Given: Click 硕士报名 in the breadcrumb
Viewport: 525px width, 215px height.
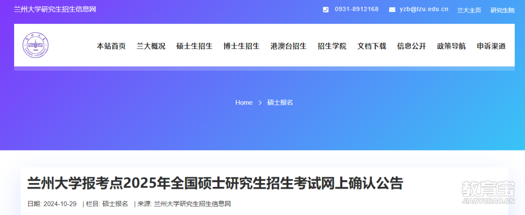Looking at the screenshot, I should coord(280,103).
